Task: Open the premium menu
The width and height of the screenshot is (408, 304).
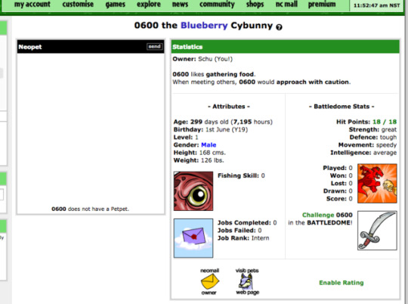Action: coord(322,5)
